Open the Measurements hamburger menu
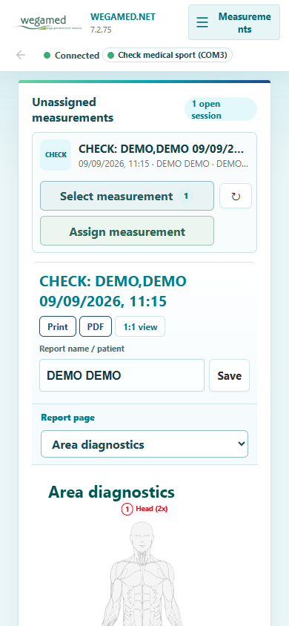 pyautogui.click(x=234, y=22)
